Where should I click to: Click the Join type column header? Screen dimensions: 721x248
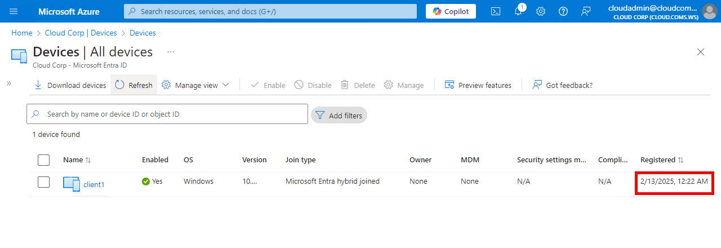(x=301, y=160)
